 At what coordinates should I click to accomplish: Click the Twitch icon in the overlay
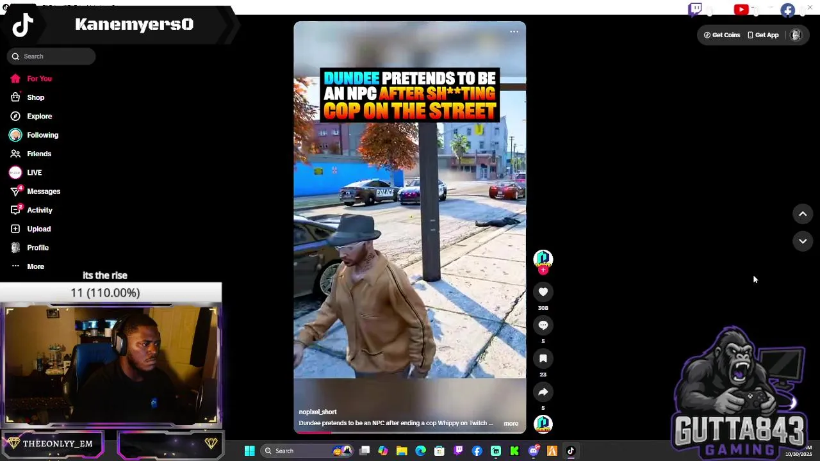695,10
